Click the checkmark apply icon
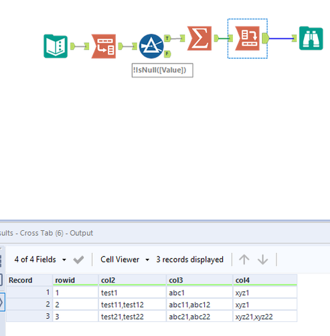This screenshot has height=336, width=330. coord(78,260)
